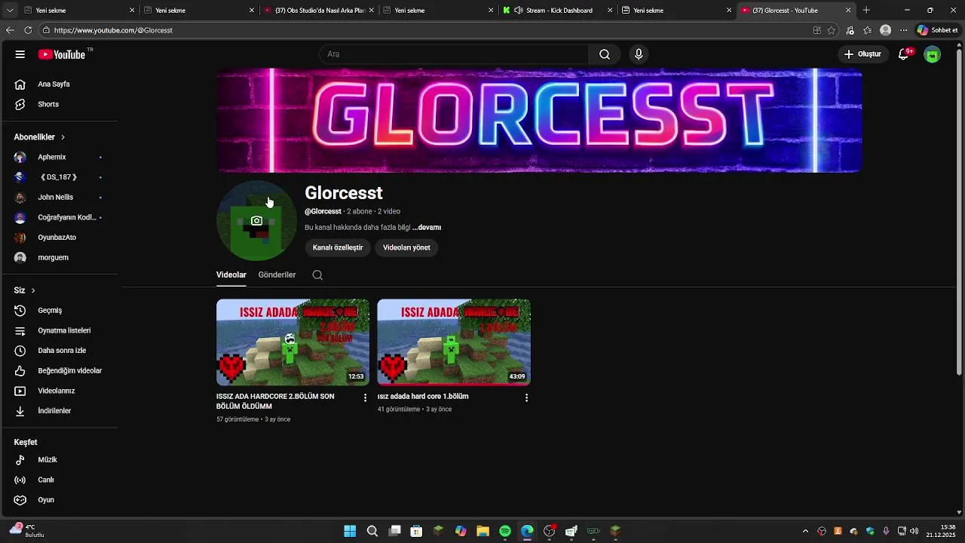
Task: Open Daha sonra izle list
Action: coord(59,351)
